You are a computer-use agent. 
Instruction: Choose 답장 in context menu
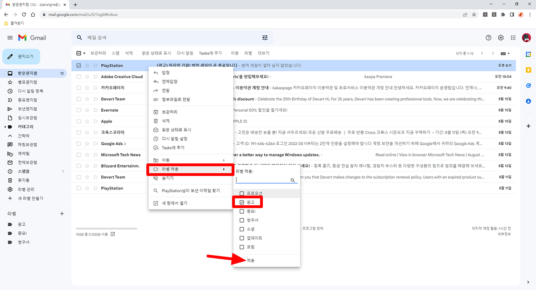tap(190, 73)
